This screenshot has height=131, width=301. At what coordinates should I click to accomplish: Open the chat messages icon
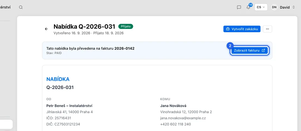[239, 7]
